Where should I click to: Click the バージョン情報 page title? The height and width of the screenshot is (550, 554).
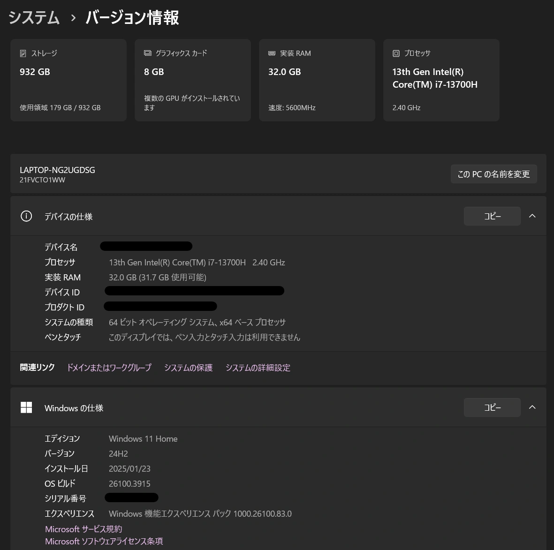point(132,17)
